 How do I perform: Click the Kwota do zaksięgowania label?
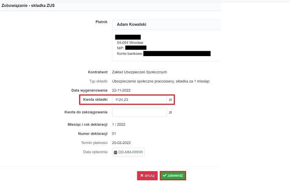pyautogui.click(x=86, y=112)
